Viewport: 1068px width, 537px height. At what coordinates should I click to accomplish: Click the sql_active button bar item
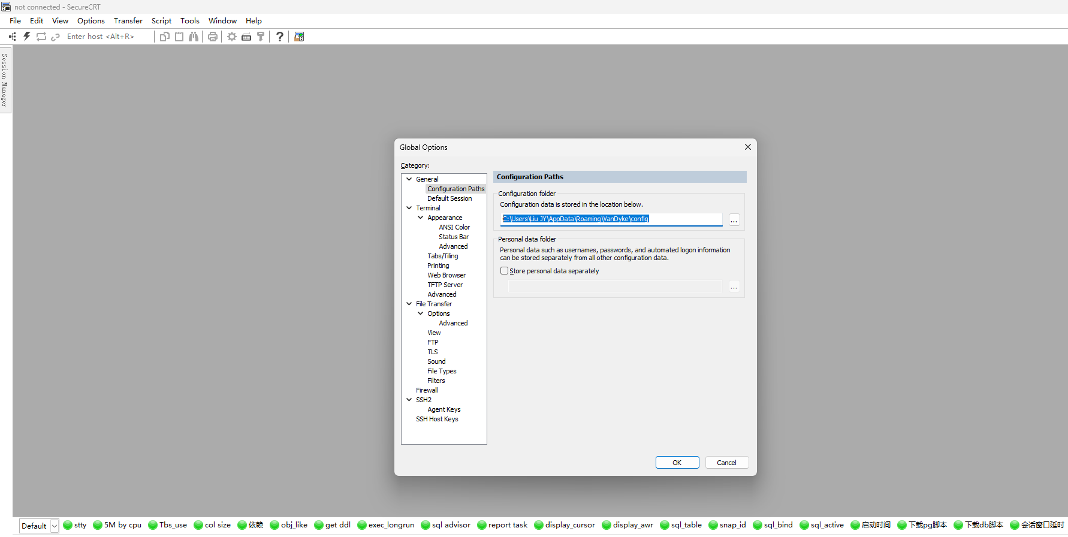click(822, 525)
